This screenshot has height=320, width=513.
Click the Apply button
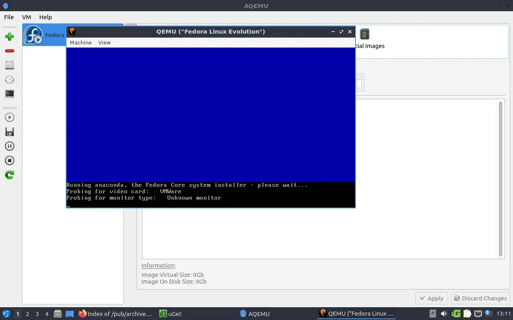click(432, 298)
